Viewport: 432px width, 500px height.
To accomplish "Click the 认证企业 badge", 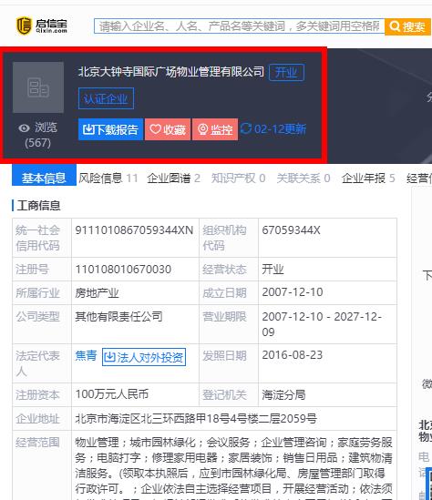I will tap(106, 98).
